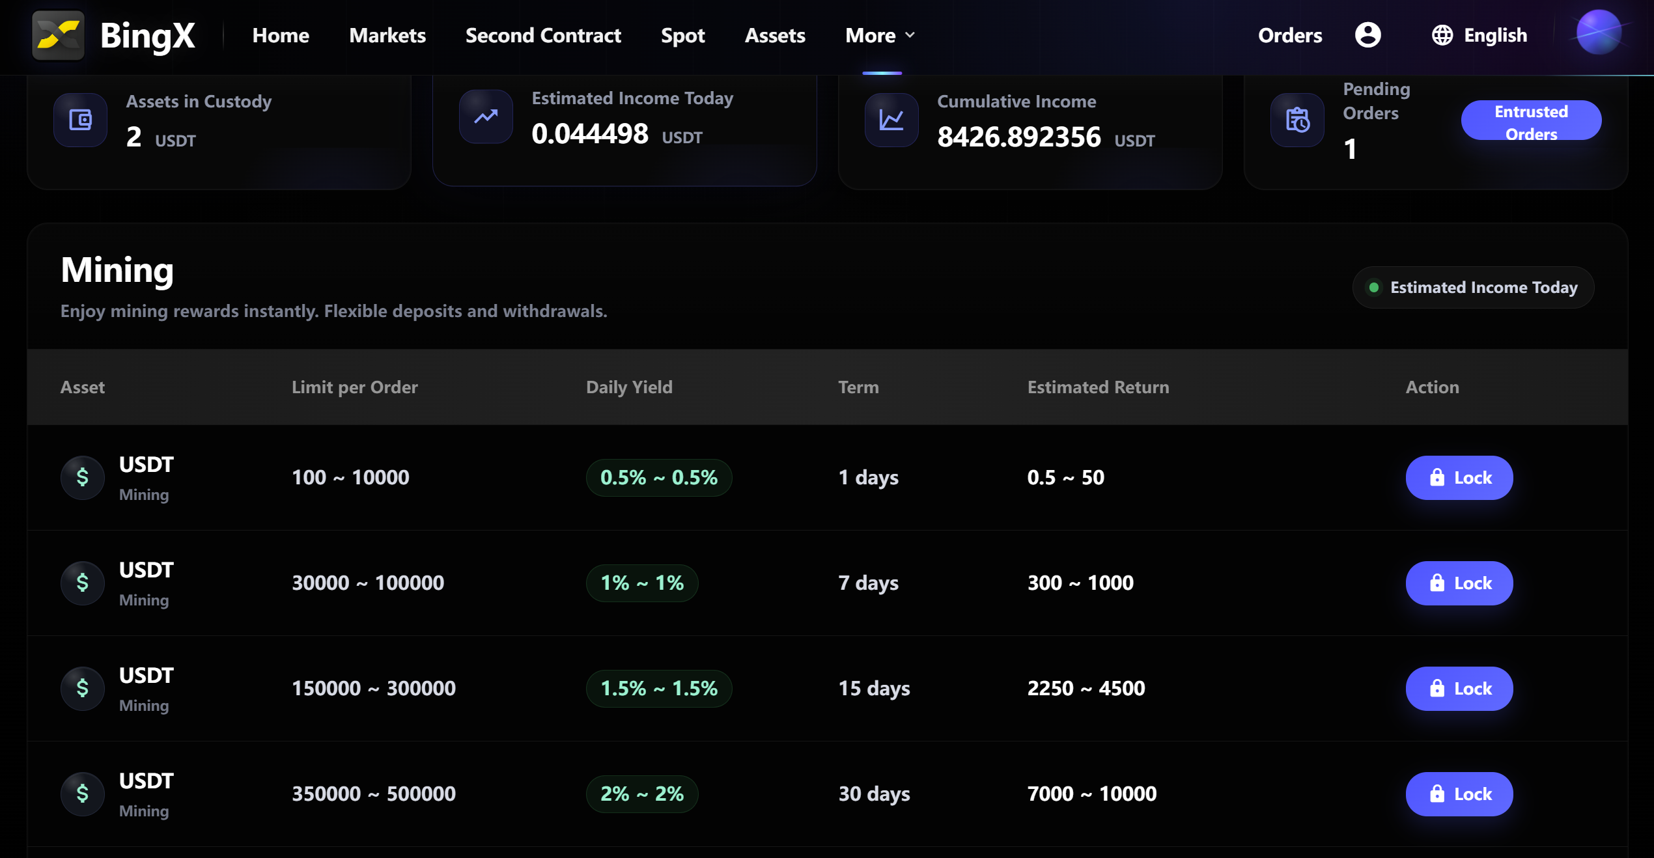
Task: Click the BingX logo icon
Action: pos(58,35)
